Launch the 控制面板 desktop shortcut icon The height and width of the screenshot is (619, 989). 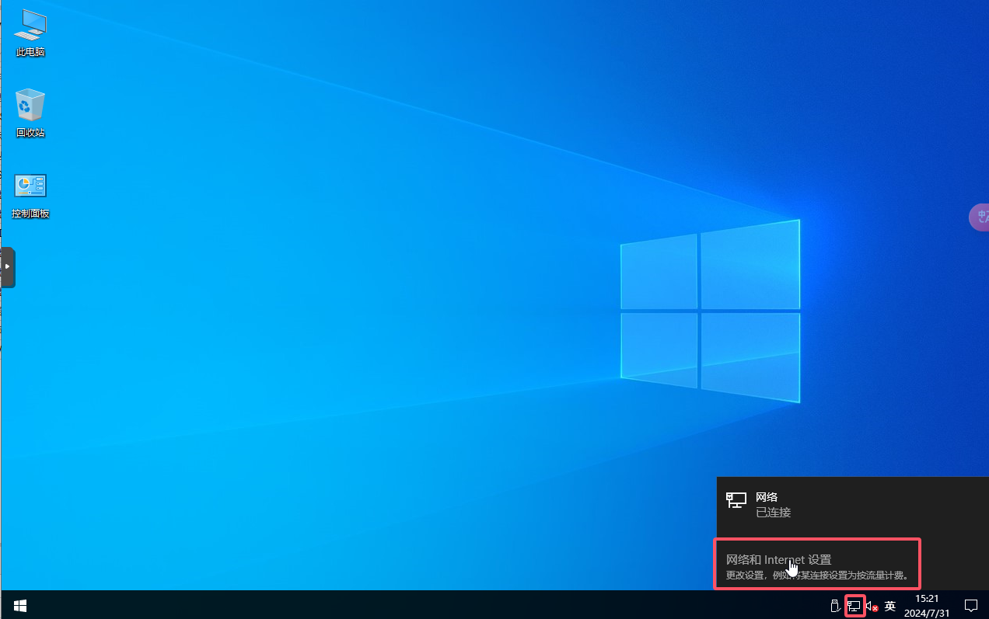30,186
